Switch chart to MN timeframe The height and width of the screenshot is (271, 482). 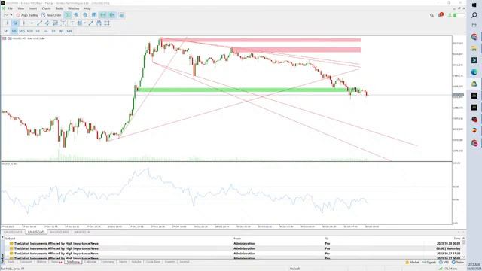pos(69,31)
